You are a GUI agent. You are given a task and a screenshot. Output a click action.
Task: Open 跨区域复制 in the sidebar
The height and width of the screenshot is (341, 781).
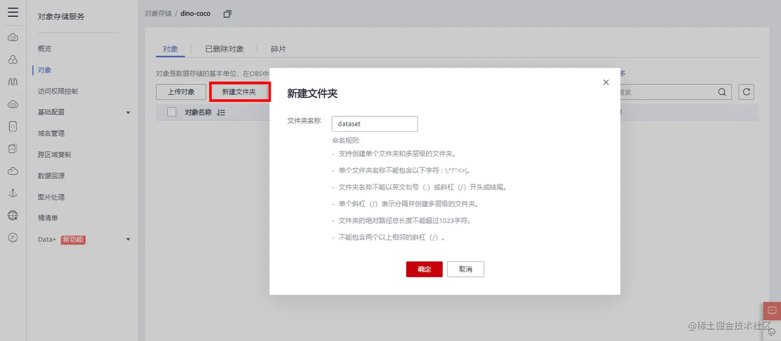(54, 154)
